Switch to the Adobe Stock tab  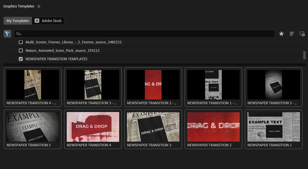48,21
